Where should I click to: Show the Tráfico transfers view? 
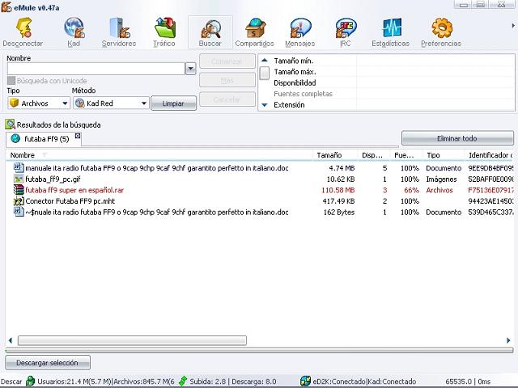(164, 32)
